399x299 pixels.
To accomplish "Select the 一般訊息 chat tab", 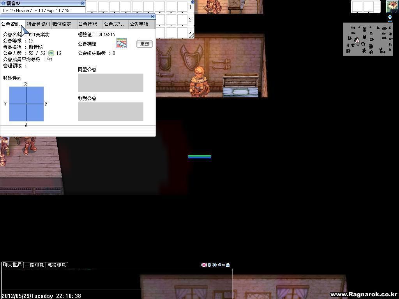I will [x=35, y=265].
